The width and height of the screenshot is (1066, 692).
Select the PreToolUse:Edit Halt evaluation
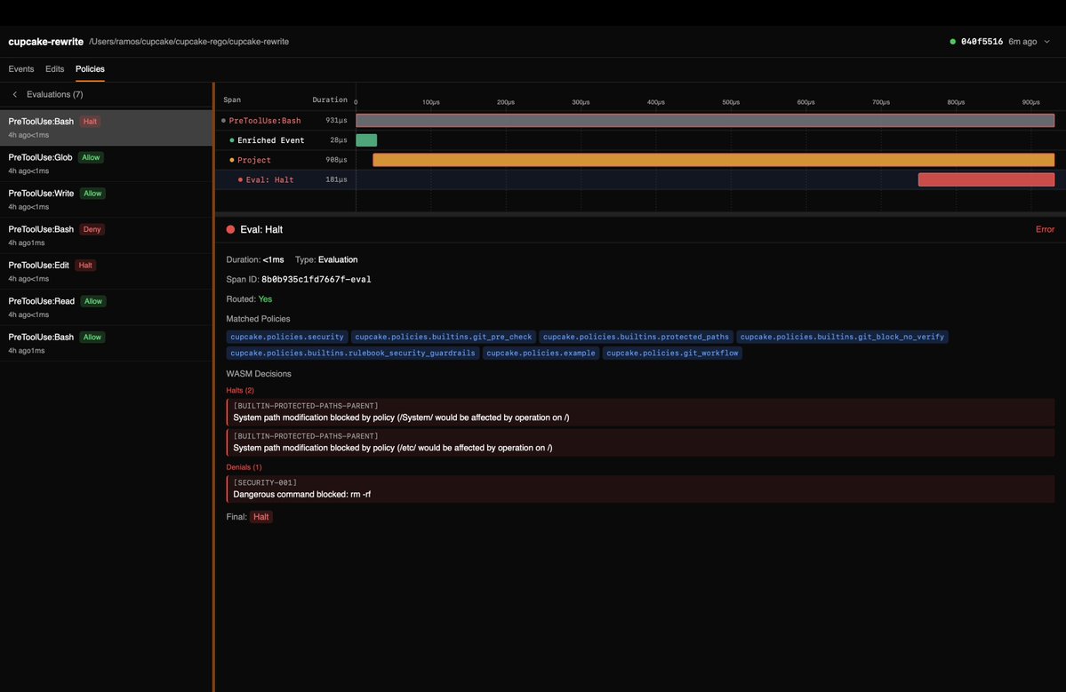106,272
